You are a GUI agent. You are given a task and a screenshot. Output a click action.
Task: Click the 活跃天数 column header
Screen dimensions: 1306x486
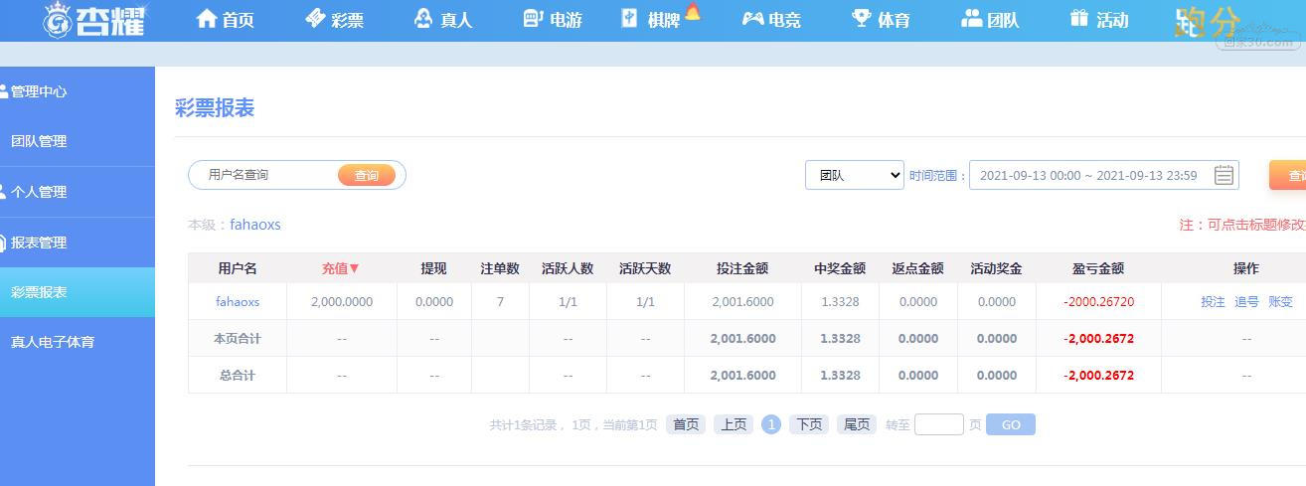click(x=645, y=268)
